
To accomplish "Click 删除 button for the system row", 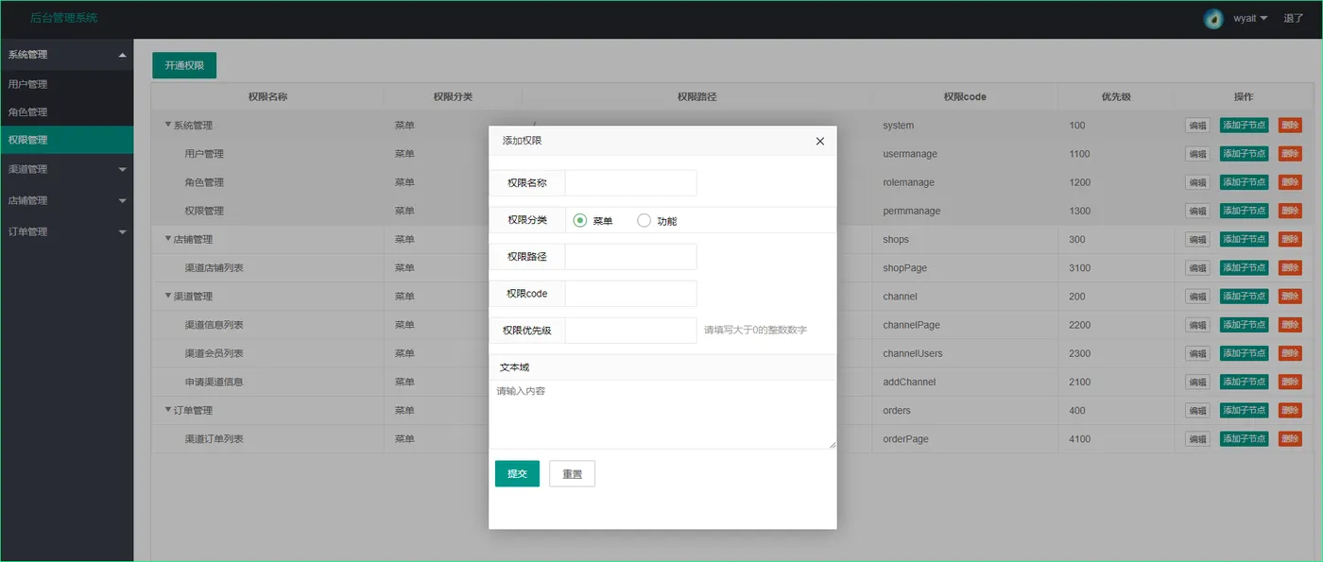I will point(1290,125).
